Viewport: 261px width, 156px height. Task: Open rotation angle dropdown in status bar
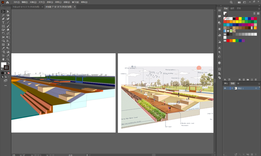[32, 155]
